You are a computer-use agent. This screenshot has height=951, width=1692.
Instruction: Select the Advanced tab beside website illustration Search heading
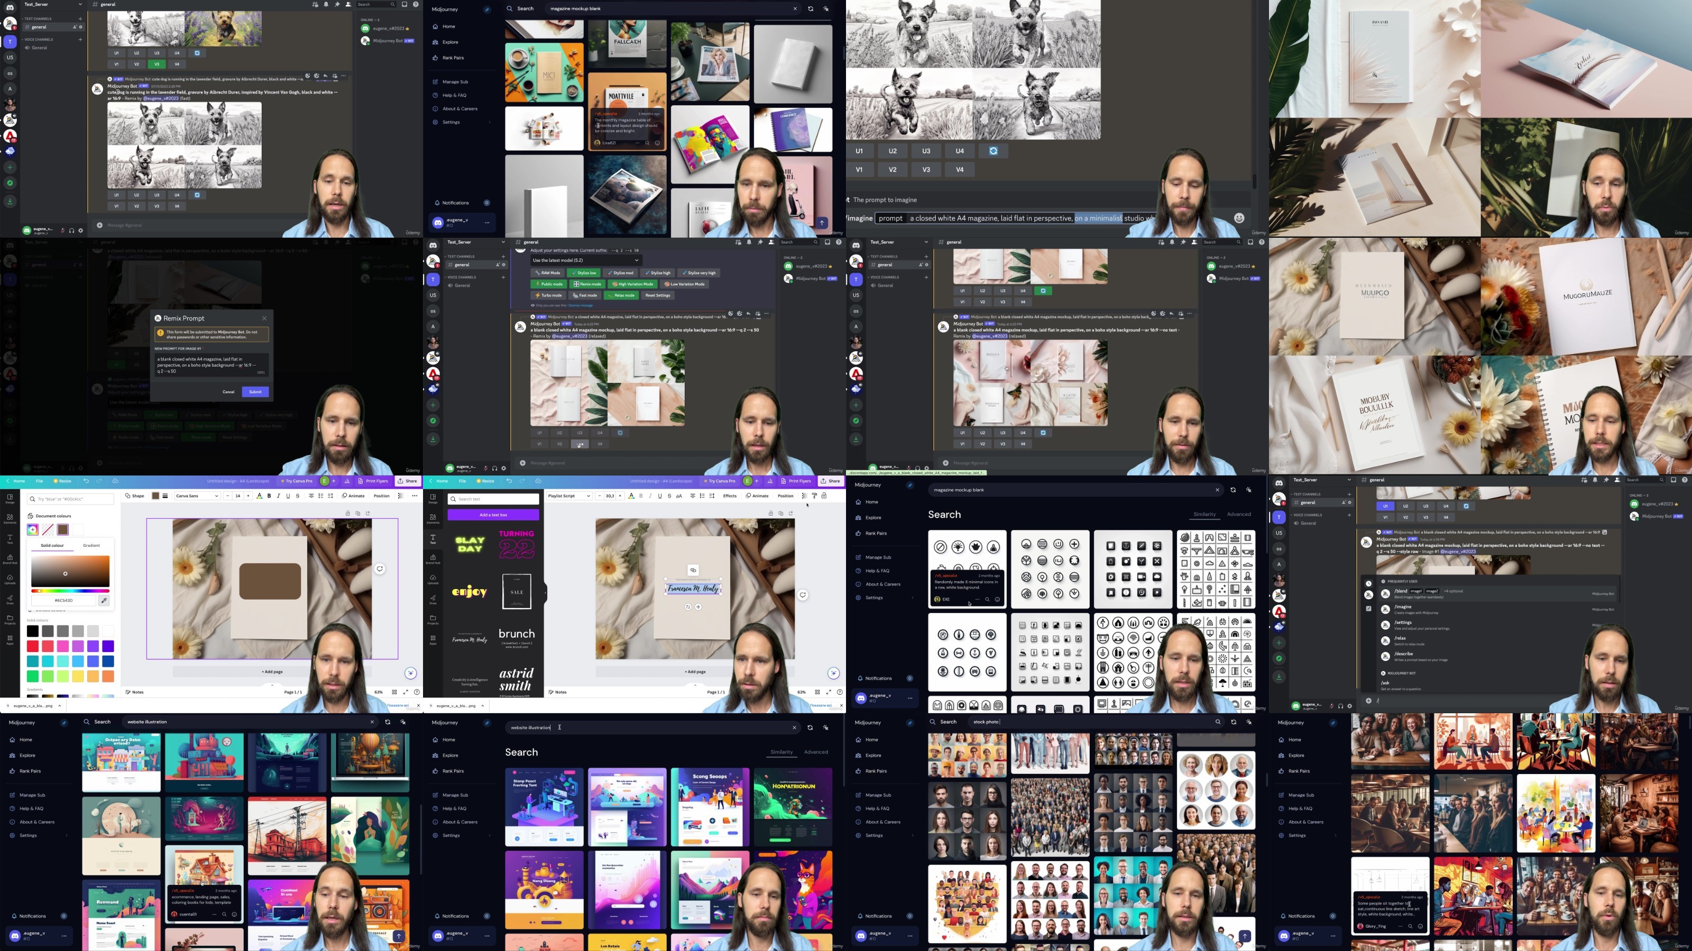tap(816, 752)
